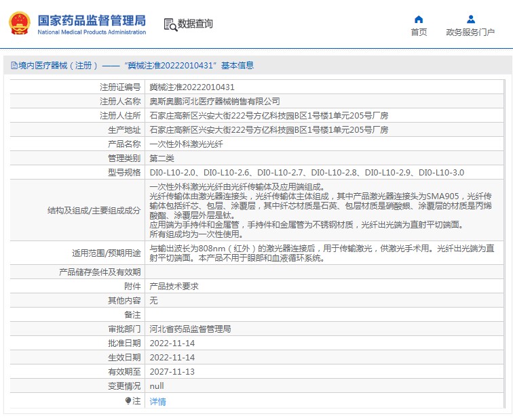513x418 pixels.
Task: Click the 数据查询 heading text
Action: coord(195,24)
